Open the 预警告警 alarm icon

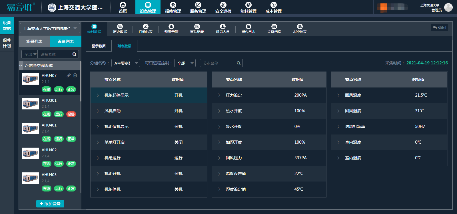point(171,27)
